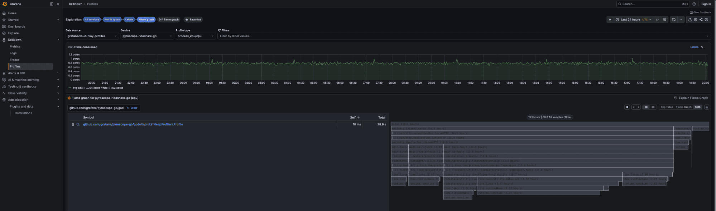
Task: Sort table by the Self column
Action: (x=355, y=118)
